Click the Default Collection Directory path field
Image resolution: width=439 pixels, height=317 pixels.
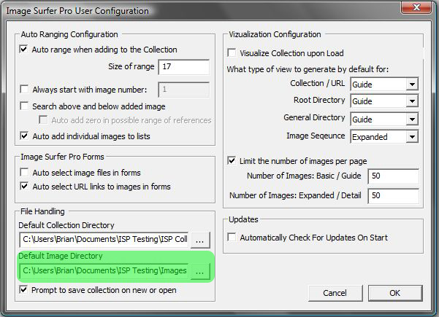pos(104,240)
